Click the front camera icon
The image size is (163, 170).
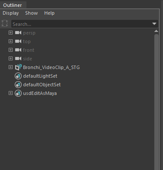coord(18,50)
